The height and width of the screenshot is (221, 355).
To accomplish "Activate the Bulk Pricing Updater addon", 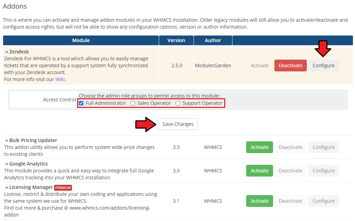I will [260, 147].
